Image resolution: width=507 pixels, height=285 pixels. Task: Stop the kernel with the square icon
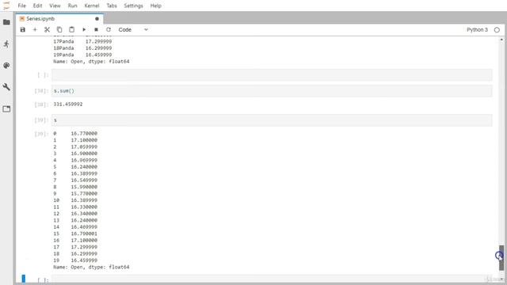pos(96,30)
